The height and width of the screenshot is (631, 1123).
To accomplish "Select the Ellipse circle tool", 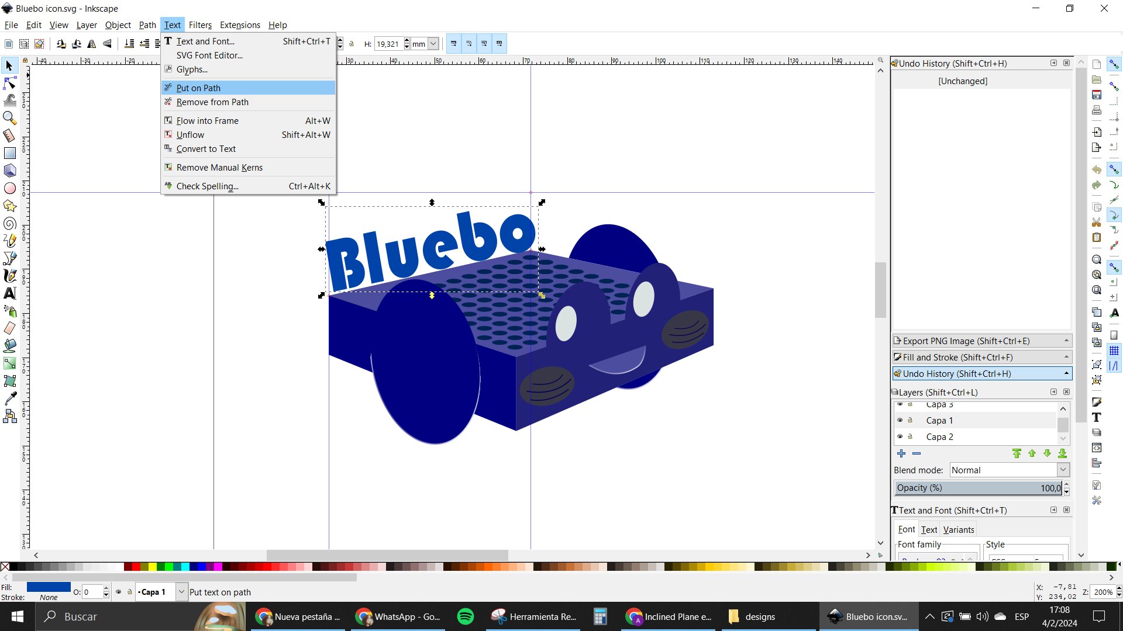I will coord(9,188).
